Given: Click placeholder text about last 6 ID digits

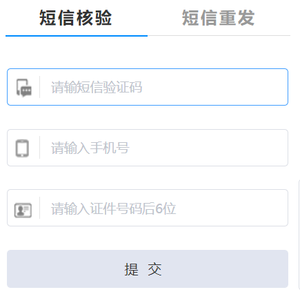Looking at the screenshot, I should (114, 208).
